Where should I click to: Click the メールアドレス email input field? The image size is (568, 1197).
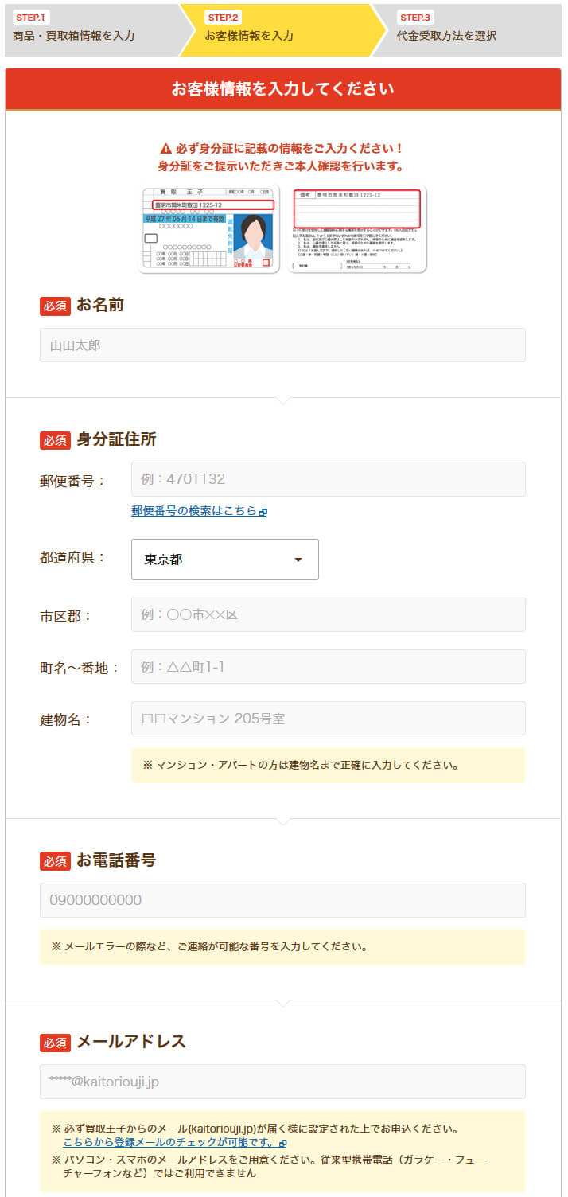point(283,1082)
